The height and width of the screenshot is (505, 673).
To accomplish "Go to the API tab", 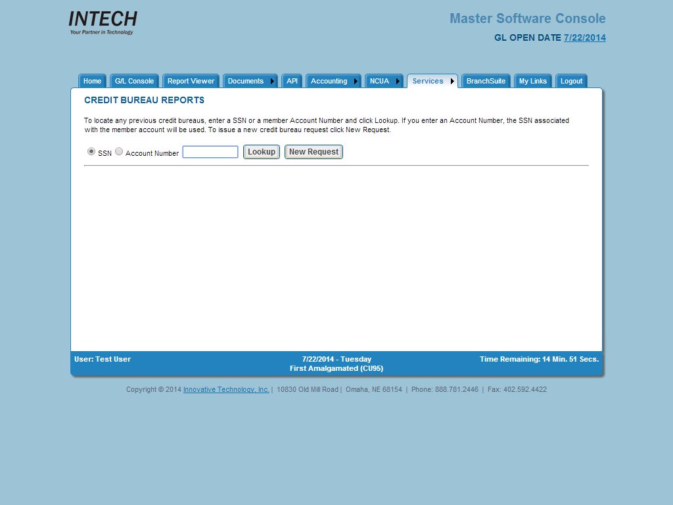I will tap(292, 82).
